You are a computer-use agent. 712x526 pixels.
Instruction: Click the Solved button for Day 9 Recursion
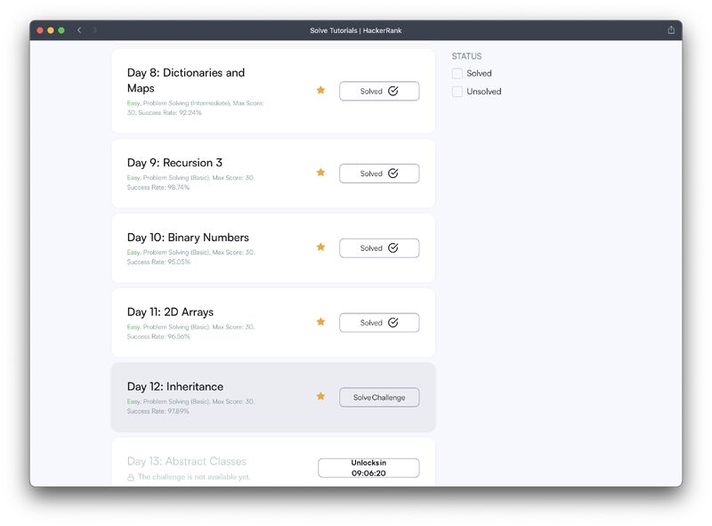click(379, 174)
